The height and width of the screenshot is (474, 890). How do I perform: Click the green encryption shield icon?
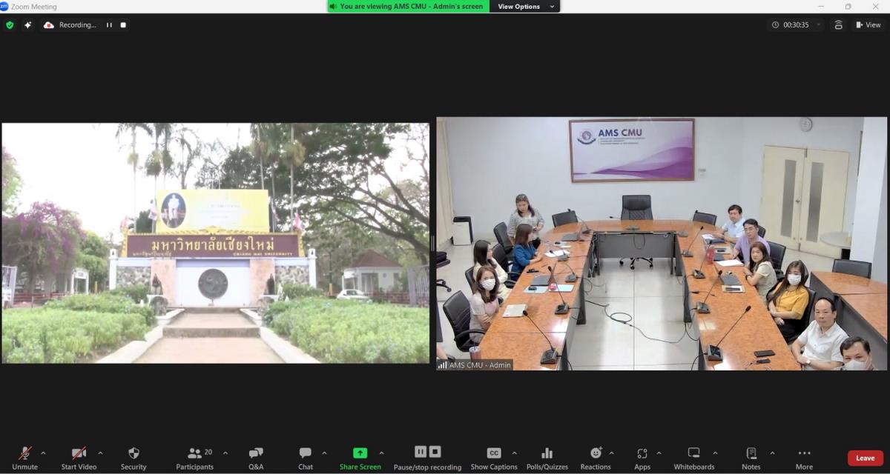10,25
